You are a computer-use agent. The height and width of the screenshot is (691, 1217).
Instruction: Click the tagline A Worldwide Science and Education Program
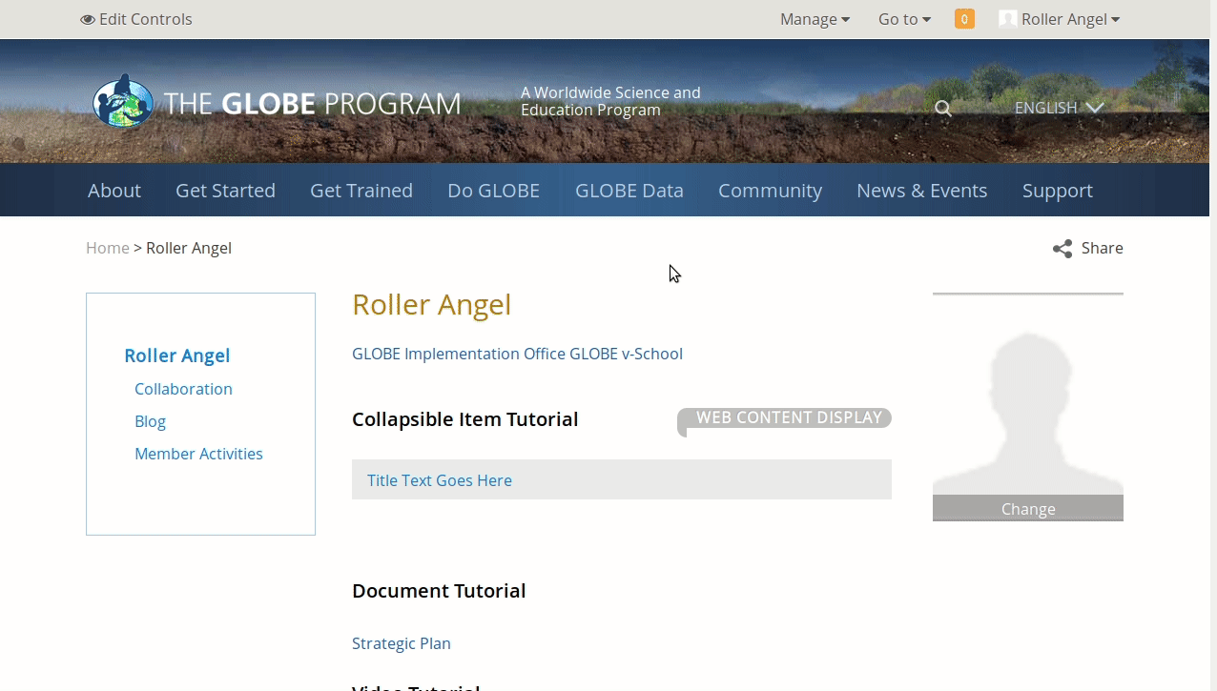610,101
